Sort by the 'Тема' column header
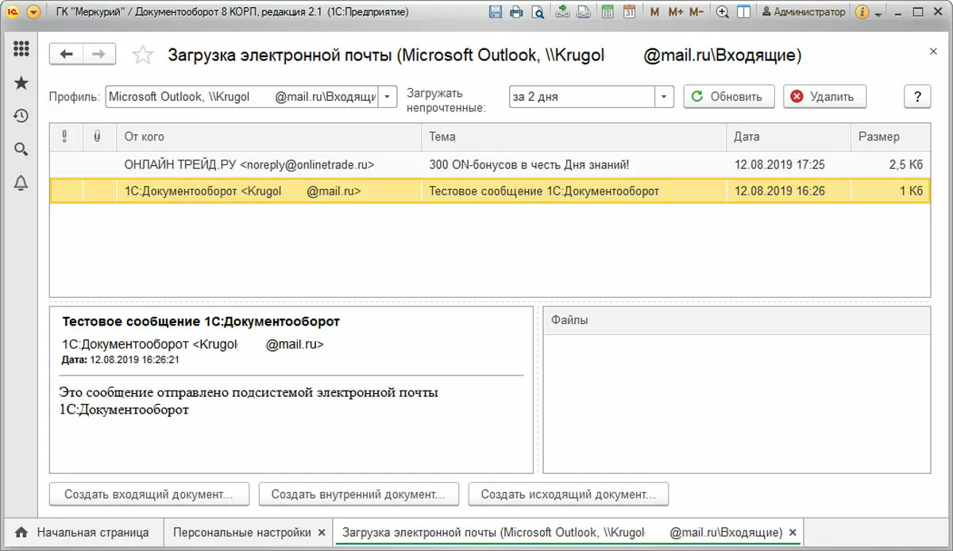 click(x=573, y=137)
